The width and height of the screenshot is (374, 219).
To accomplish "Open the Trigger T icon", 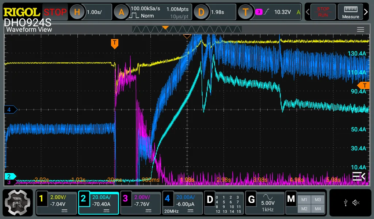I will click(x=245, y=12).
